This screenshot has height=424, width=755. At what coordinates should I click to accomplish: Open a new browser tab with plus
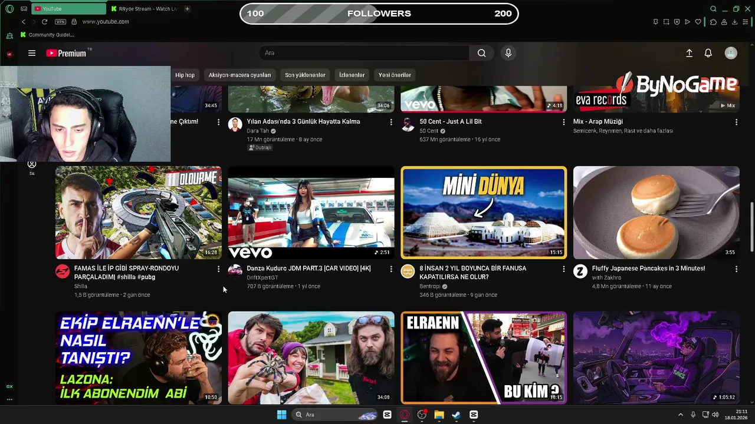tap(187, 9)
